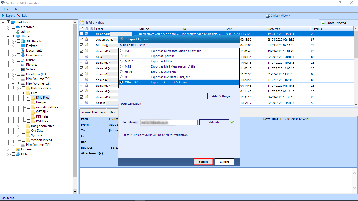This screenshot has height=201, width=358.
Task: Check the OneDrive checkbox in the tree
Action: tap(13, 27)
